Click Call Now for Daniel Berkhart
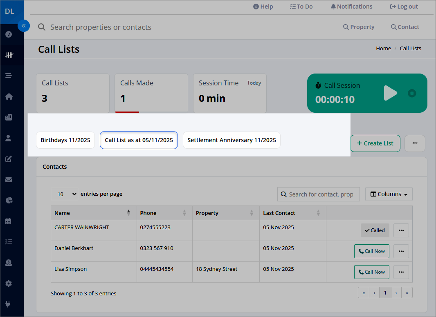 (371, 251)
